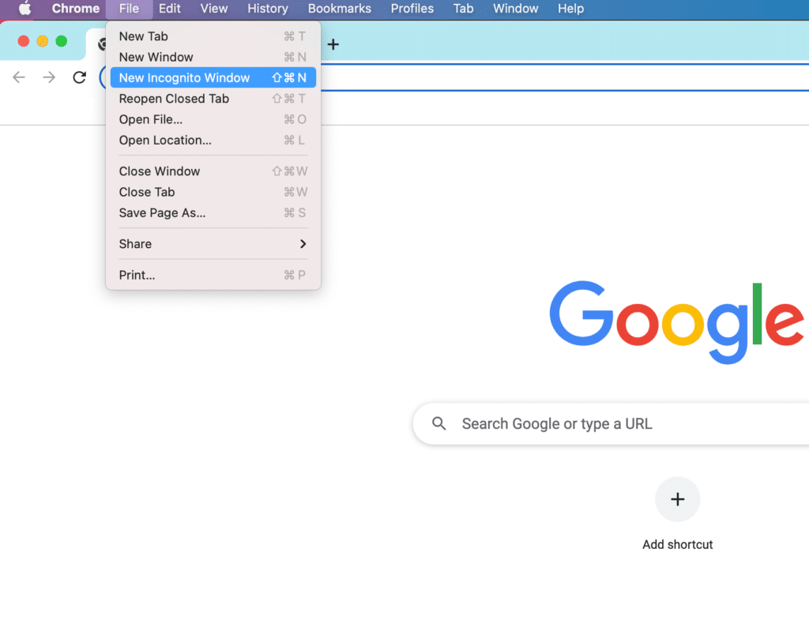Click the forward navigation arrow
This screenshot has width=809, height=620.
point(49,77)
